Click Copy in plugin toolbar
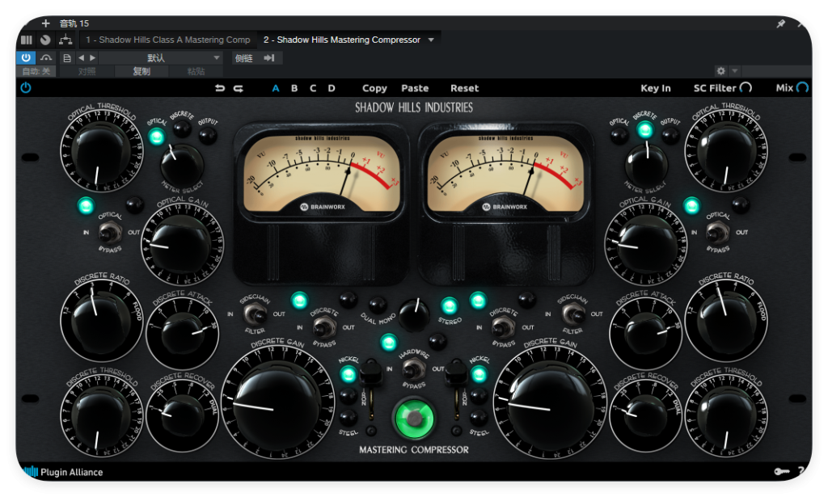The height and width of the screenshot is (497, 828). [374, 88]
